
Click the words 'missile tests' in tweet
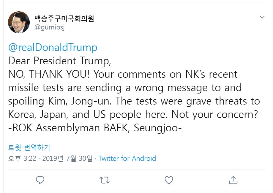[36, 88]
